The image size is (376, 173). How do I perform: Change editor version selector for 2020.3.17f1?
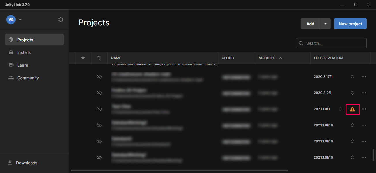coord(352,77)
